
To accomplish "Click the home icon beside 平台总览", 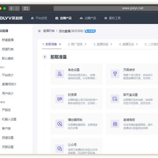I will [x=32, y=18].
